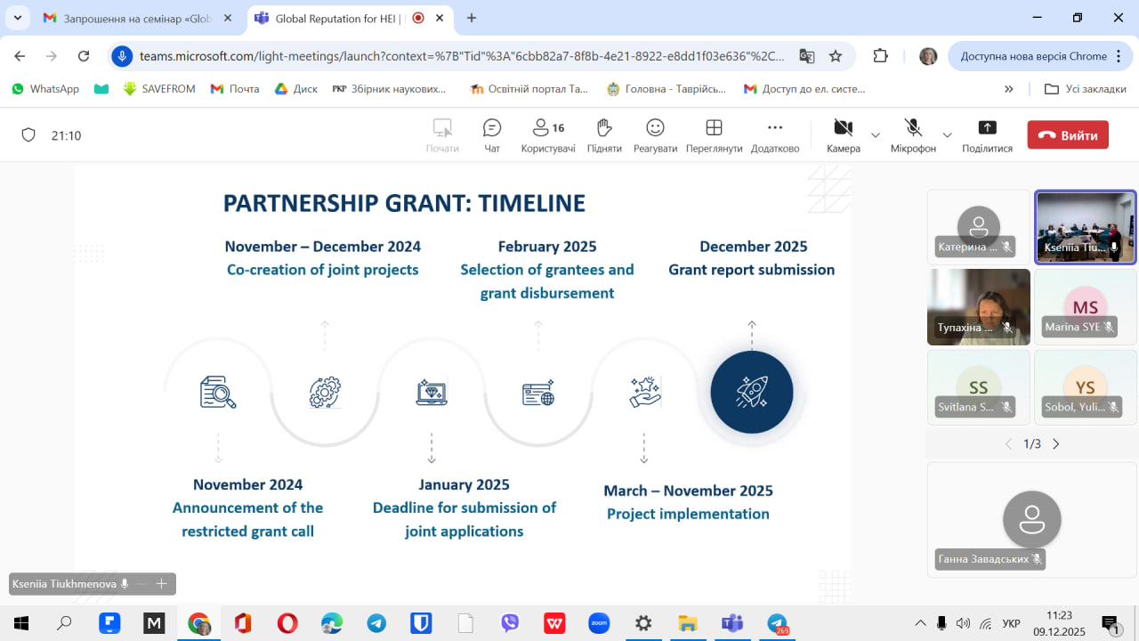
Task: Click the address bar URL field
Action: (463, 56)
